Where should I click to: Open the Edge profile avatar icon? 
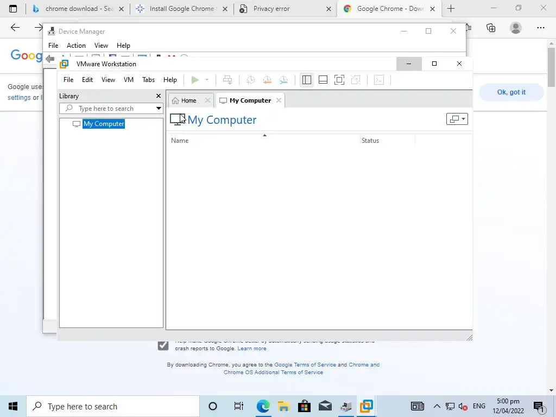point(516,28)
